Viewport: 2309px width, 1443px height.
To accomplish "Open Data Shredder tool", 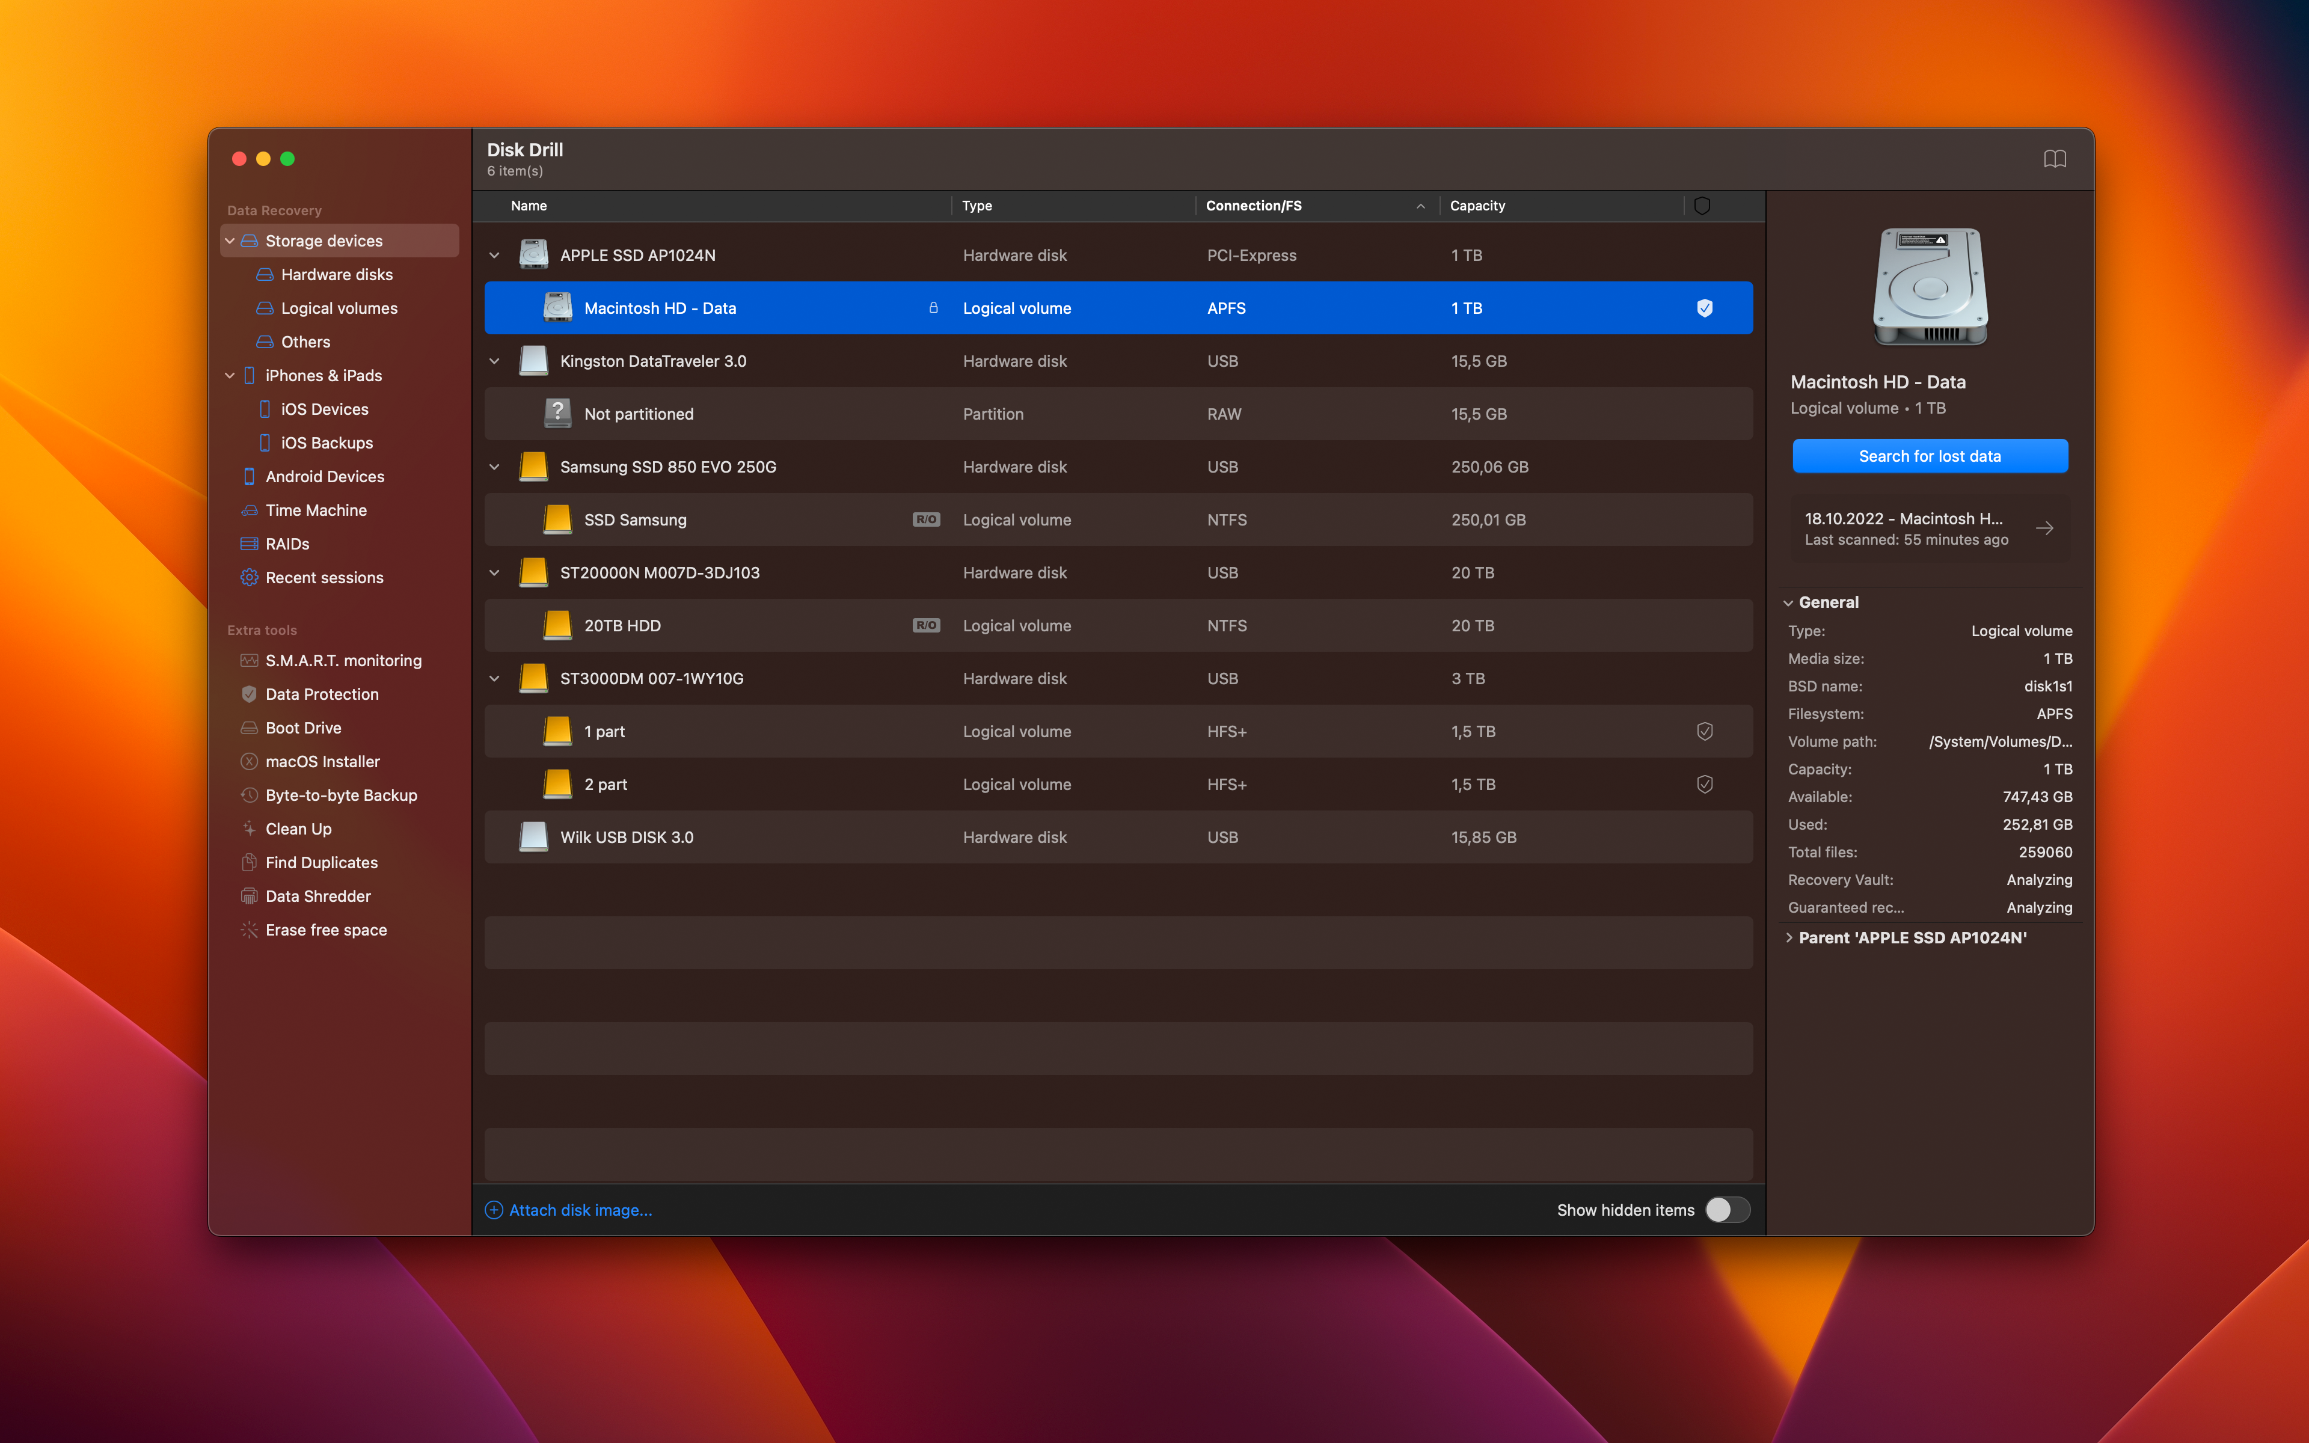I will pos(317,896).
